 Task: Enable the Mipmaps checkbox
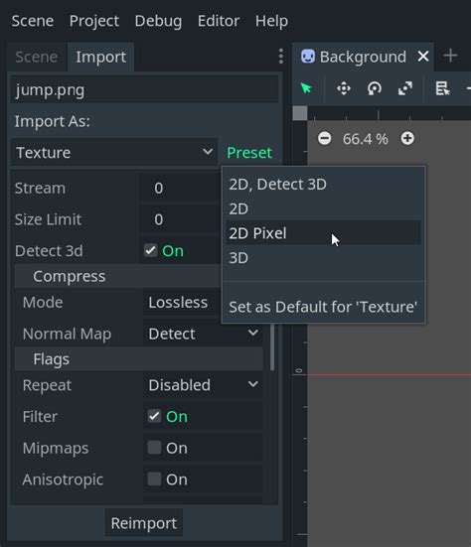coord(154,447)
